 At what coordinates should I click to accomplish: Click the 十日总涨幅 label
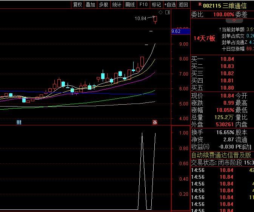(233, 49)
